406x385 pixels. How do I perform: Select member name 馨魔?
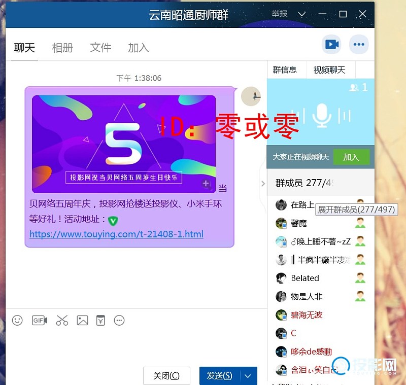coord(298,223)
